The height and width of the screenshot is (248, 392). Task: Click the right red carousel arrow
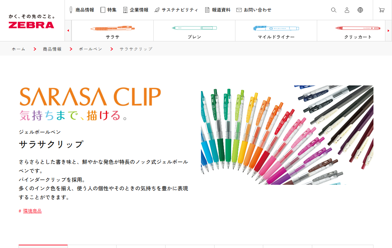click(x=388, y=30)
